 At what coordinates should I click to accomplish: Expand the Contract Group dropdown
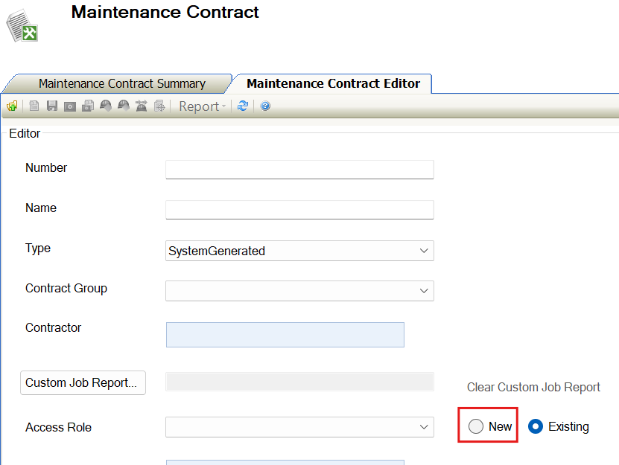(299, 291)
